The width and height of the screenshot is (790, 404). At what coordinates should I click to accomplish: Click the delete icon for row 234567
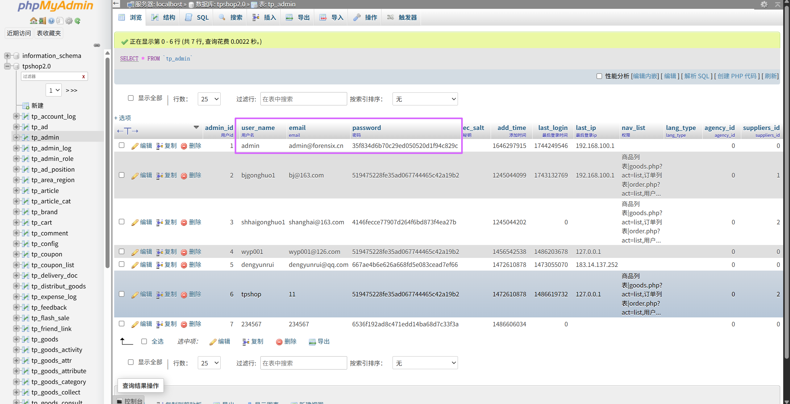tap(184, 324)
